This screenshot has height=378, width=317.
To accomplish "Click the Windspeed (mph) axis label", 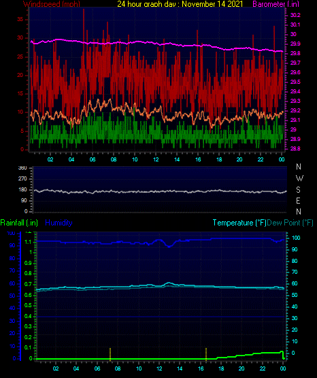I will coord(52,4).
